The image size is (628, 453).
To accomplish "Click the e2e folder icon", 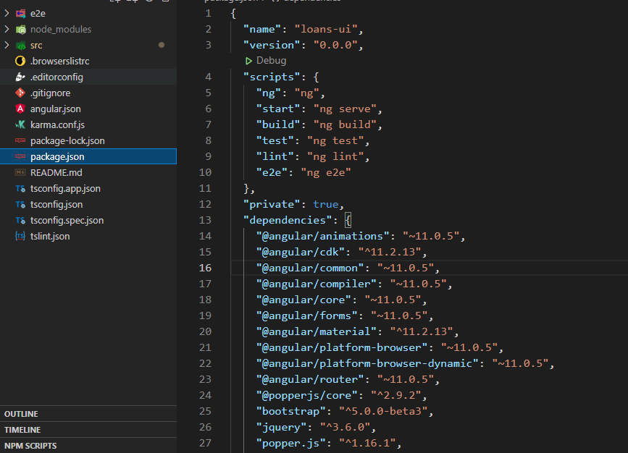I will click(x=20, y=14).
